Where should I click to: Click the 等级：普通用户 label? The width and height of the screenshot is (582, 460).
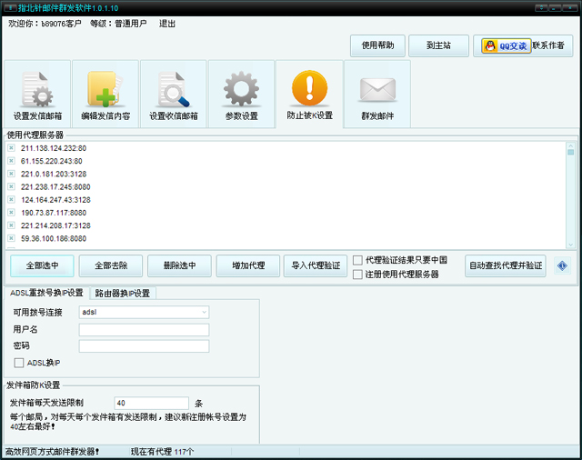(118, 24)
